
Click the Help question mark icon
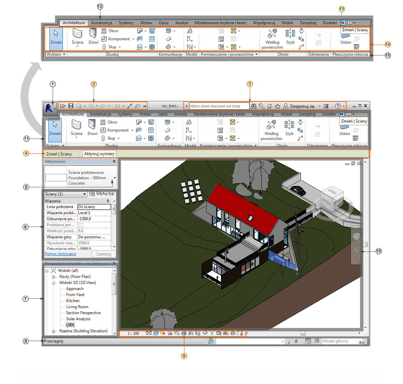click(x=338, y=106)
